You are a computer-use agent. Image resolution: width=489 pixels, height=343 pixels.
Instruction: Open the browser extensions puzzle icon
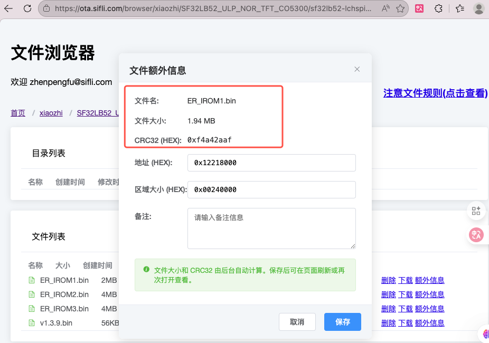438,8
